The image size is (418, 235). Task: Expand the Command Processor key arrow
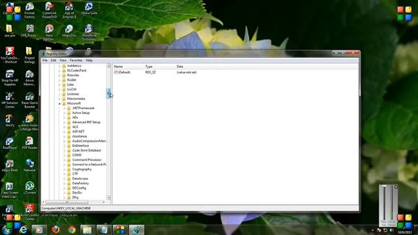64,160
